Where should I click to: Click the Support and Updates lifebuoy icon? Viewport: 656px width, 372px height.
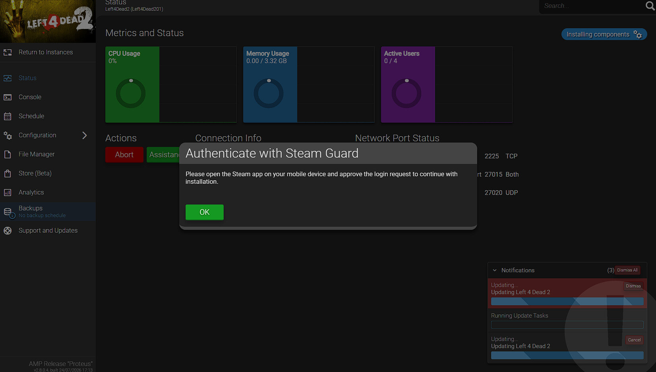pos(8,231)
